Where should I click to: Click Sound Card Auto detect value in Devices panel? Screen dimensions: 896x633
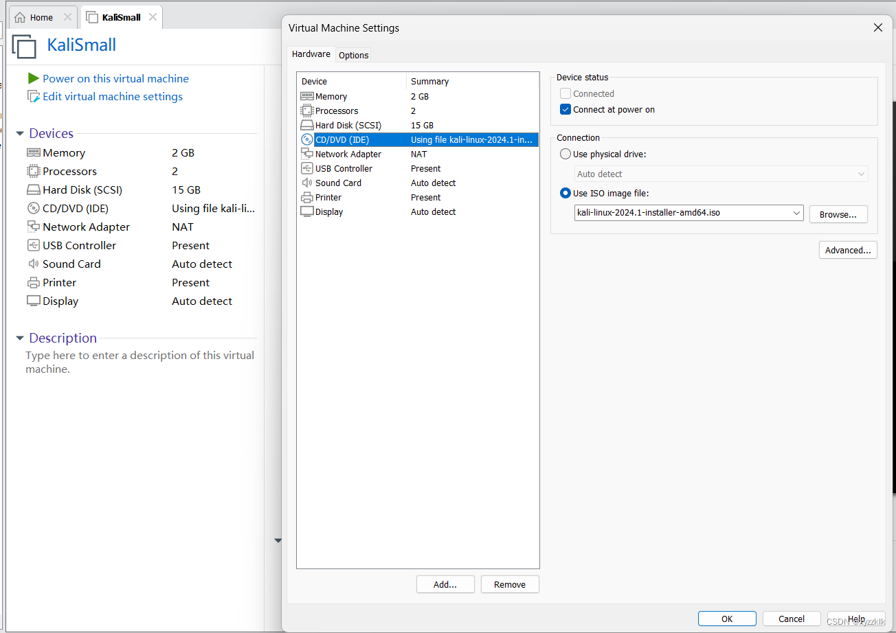[x=202, y=264]
